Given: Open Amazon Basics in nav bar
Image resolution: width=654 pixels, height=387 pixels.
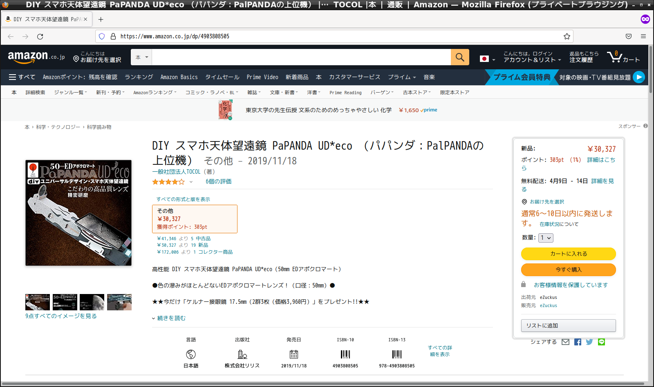Looking at the screenshot, I should point(179,77).
